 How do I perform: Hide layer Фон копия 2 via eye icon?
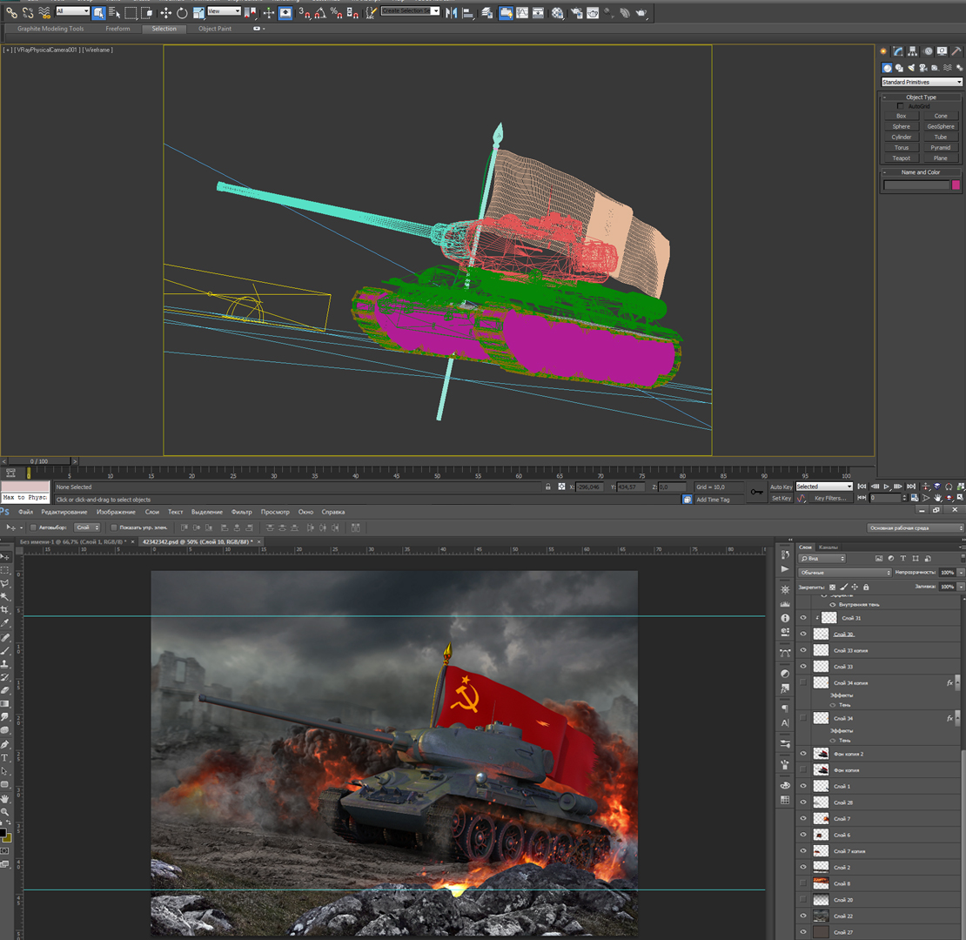click(802, 754)
